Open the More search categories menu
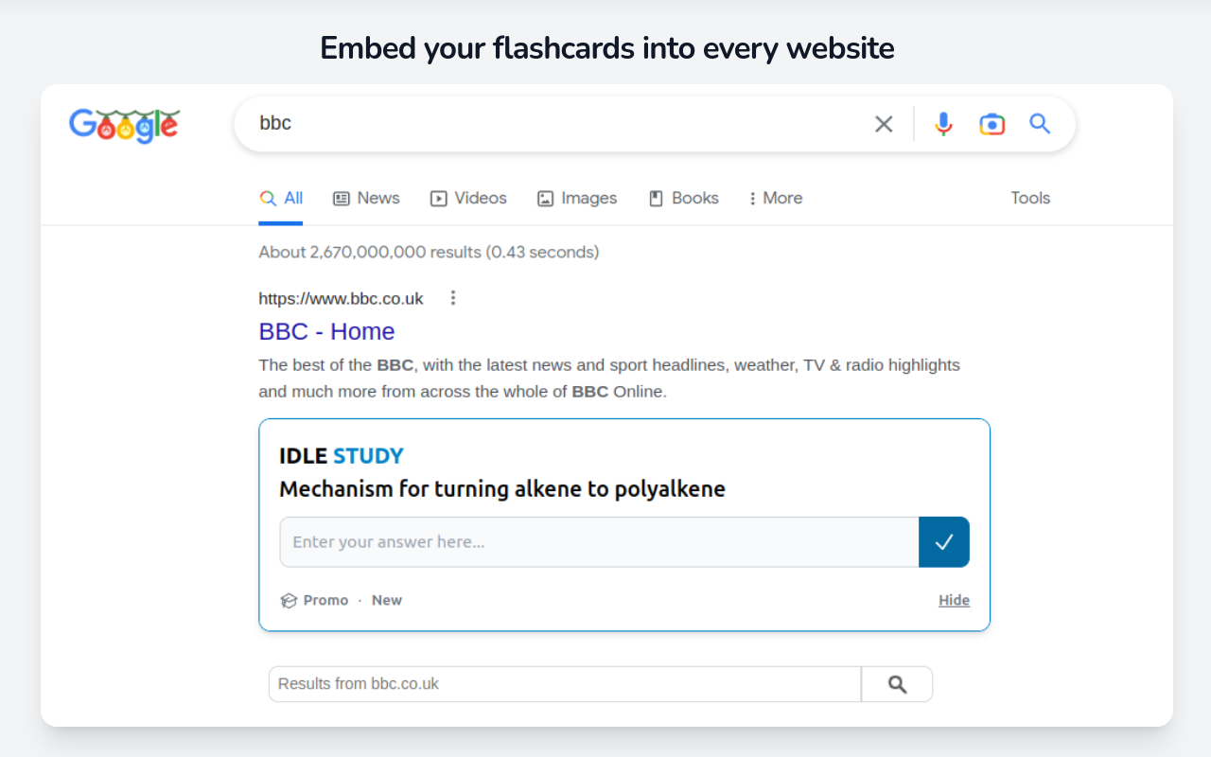 775,198
